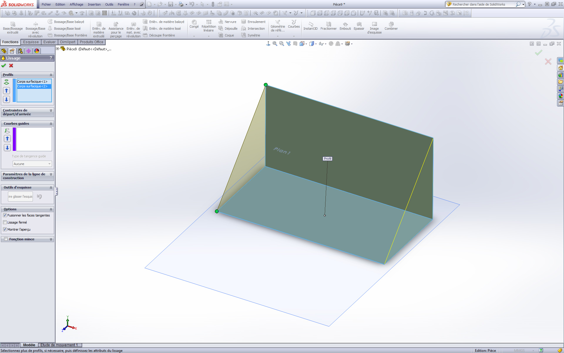Screen dimensions: 564x353
Task: Switch to the Esquisse tab
Action: point(31,42)
